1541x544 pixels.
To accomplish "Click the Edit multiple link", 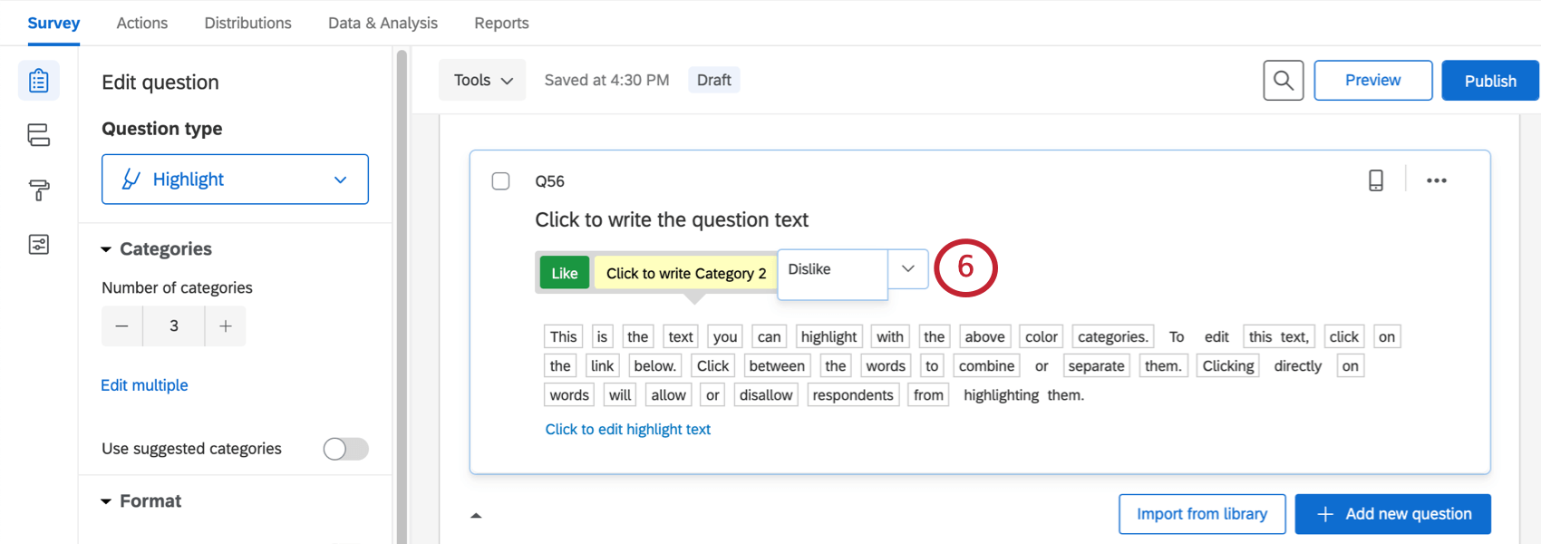I will coord(144,385).
